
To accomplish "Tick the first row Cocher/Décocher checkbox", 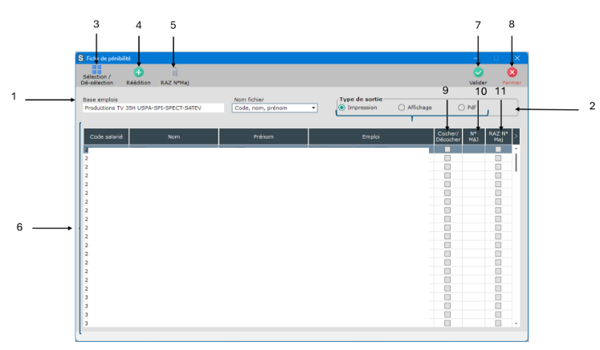I will (447, 149).
